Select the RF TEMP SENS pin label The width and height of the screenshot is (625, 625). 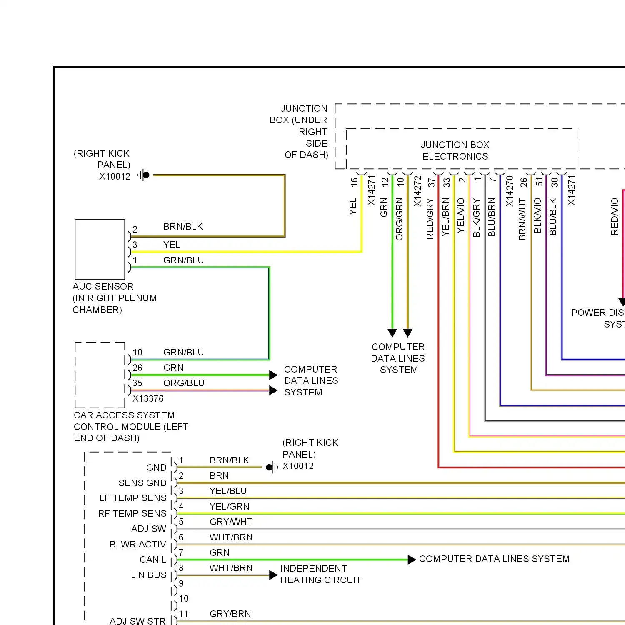click(132, 513)
